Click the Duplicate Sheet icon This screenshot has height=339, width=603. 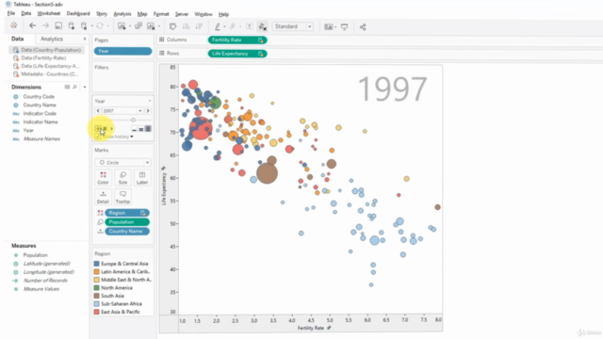[139, 26]
